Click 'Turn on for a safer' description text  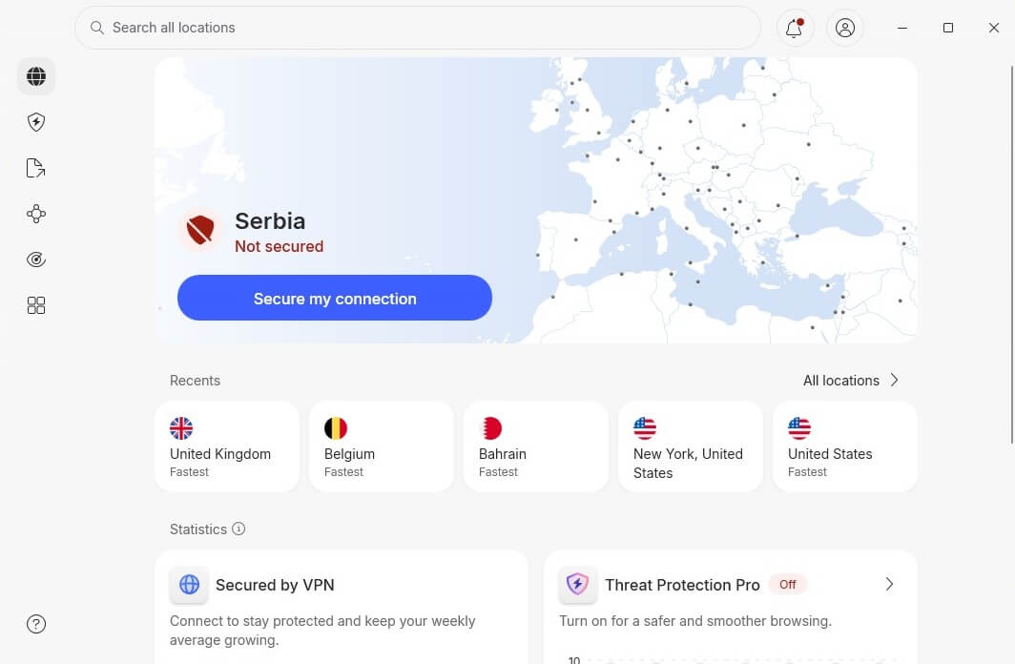[695, 621]
